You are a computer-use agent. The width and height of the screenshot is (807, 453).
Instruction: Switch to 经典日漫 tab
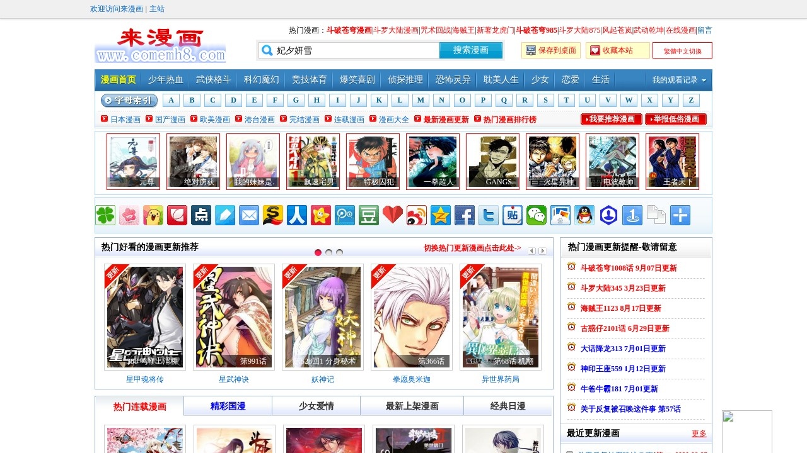pyautogui.click(x=508, y=406)
